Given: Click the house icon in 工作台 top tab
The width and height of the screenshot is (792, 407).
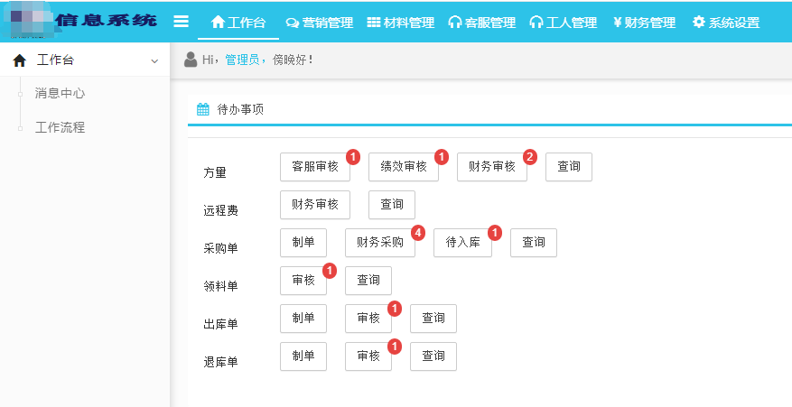Looking at the screenshot, I should pyautogui.click(x=218, y=22).
